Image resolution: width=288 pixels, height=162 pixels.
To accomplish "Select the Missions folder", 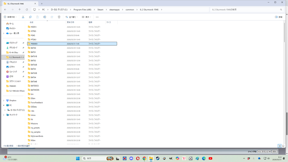I will [x=72, y=123].
